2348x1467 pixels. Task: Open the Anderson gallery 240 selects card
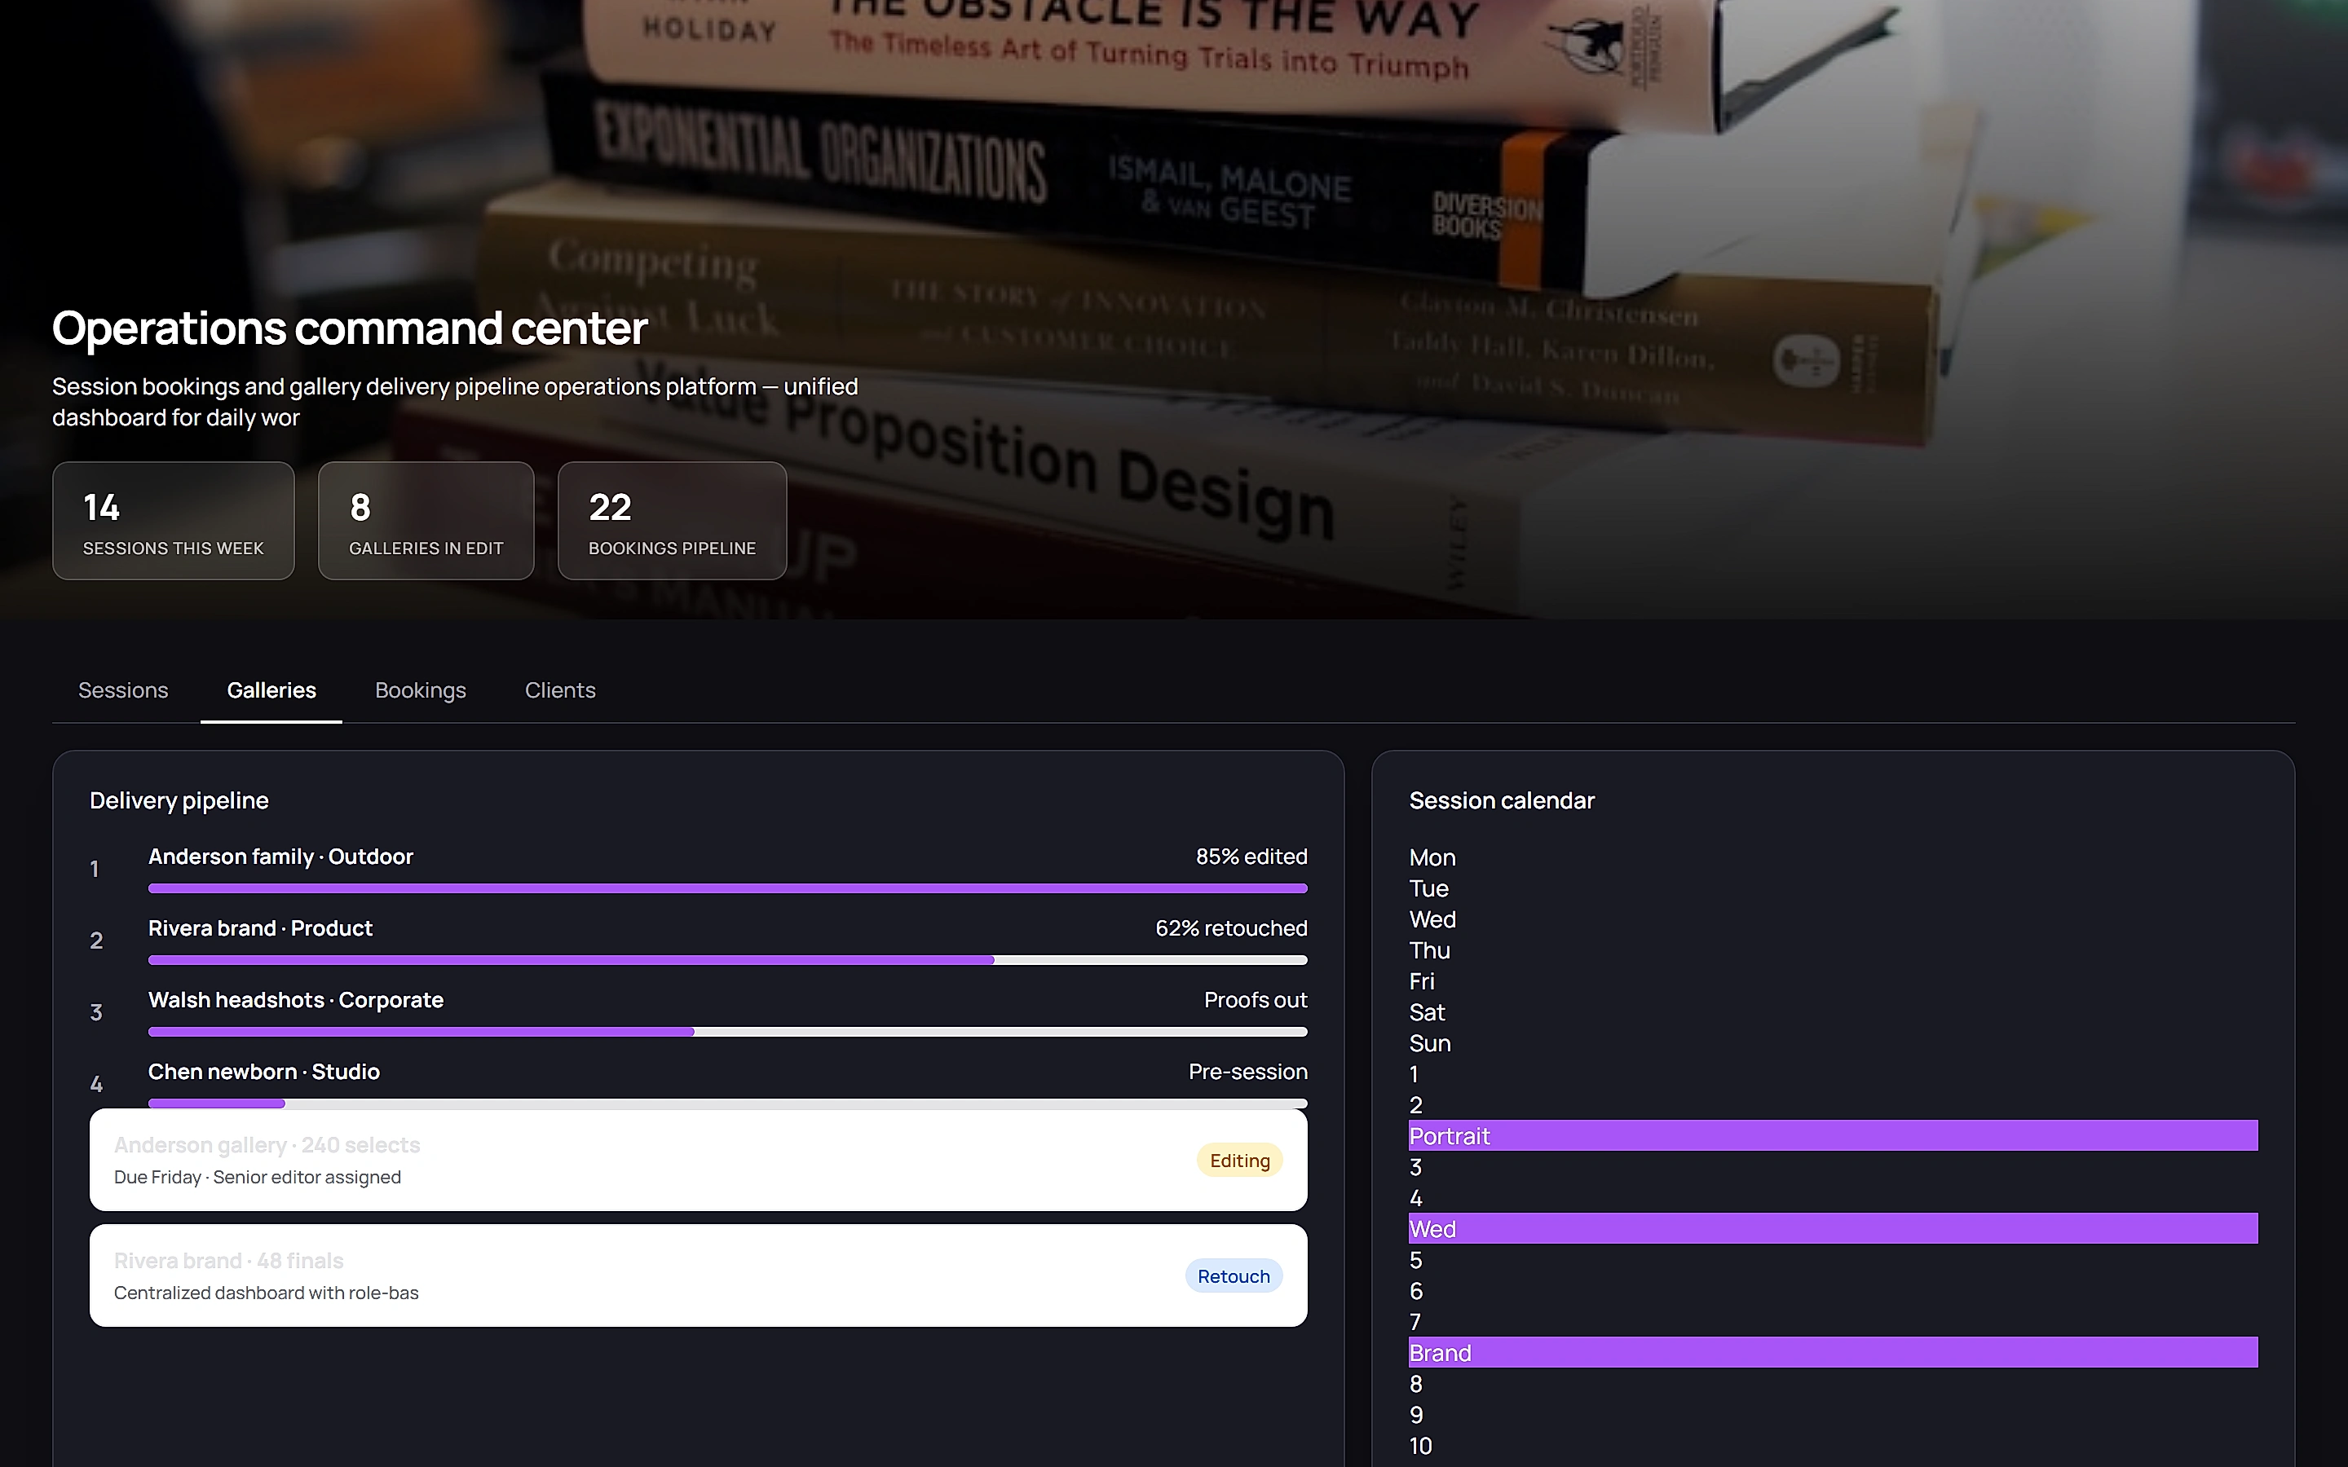pos(699,1161)
